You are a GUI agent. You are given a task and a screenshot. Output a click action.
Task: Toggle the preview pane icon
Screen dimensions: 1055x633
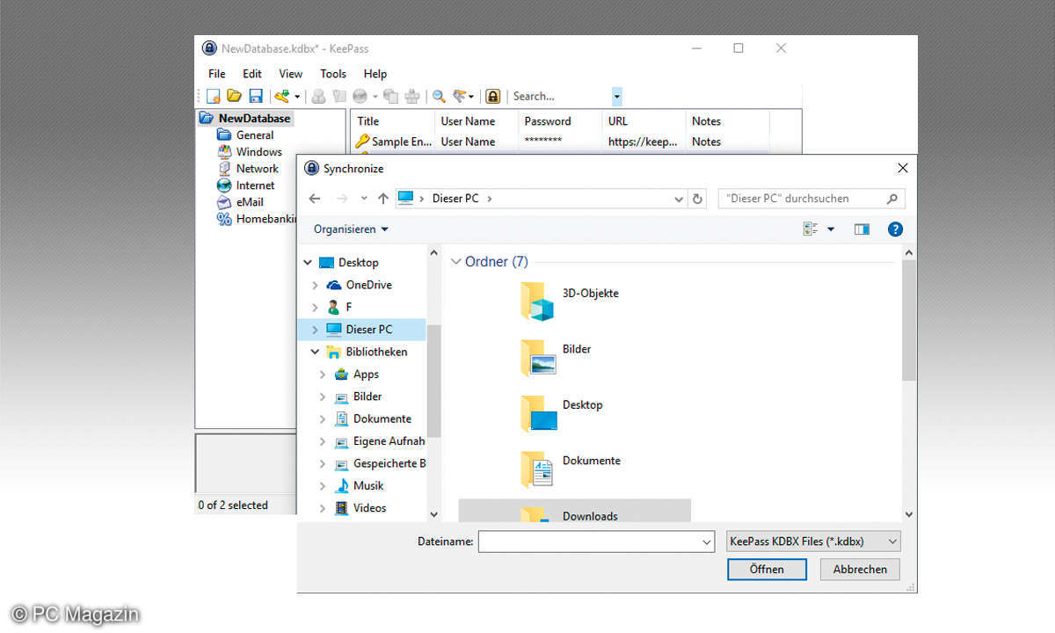pyautogui.click(x=862, y=229)
